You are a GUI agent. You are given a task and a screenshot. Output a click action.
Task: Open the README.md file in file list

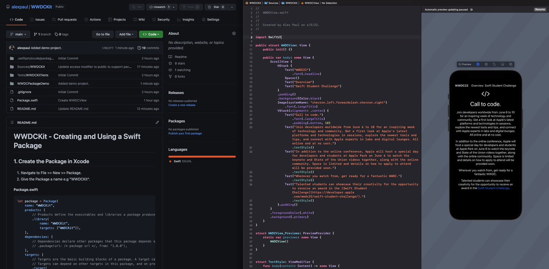(27, 108)
